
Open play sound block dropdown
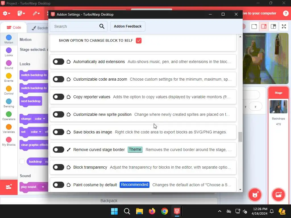[x=43, y=187]
